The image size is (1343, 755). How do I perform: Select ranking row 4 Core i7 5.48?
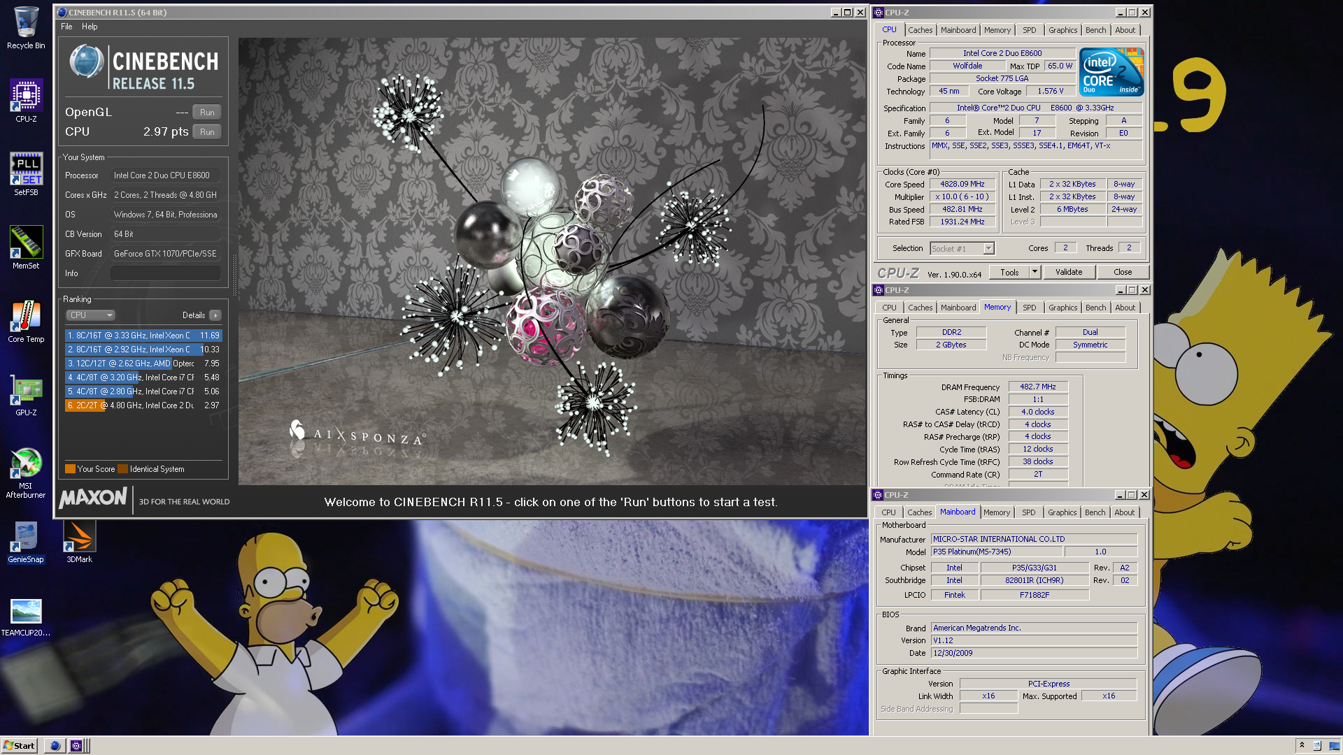(x=143, y=377)
